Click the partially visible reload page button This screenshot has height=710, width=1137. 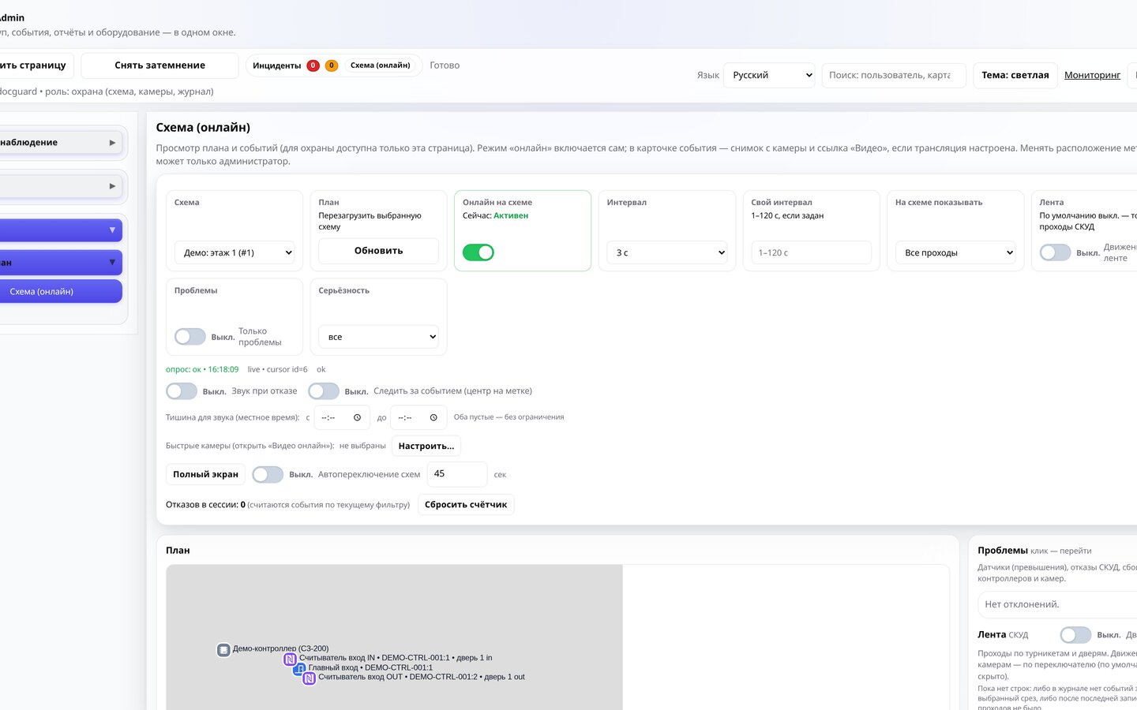[36, 65]
